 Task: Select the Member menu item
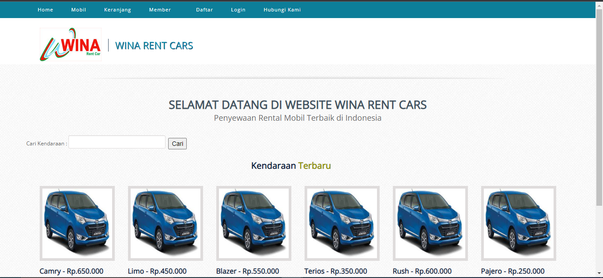point(160,10)
